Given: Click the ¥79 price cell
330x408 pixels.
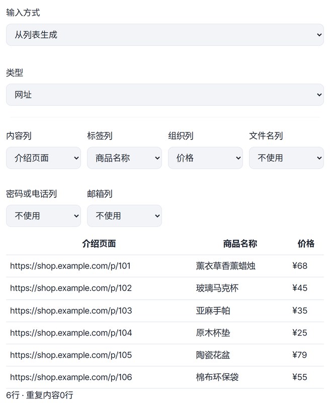Looking at the screenshot, I should pos(300,355).
